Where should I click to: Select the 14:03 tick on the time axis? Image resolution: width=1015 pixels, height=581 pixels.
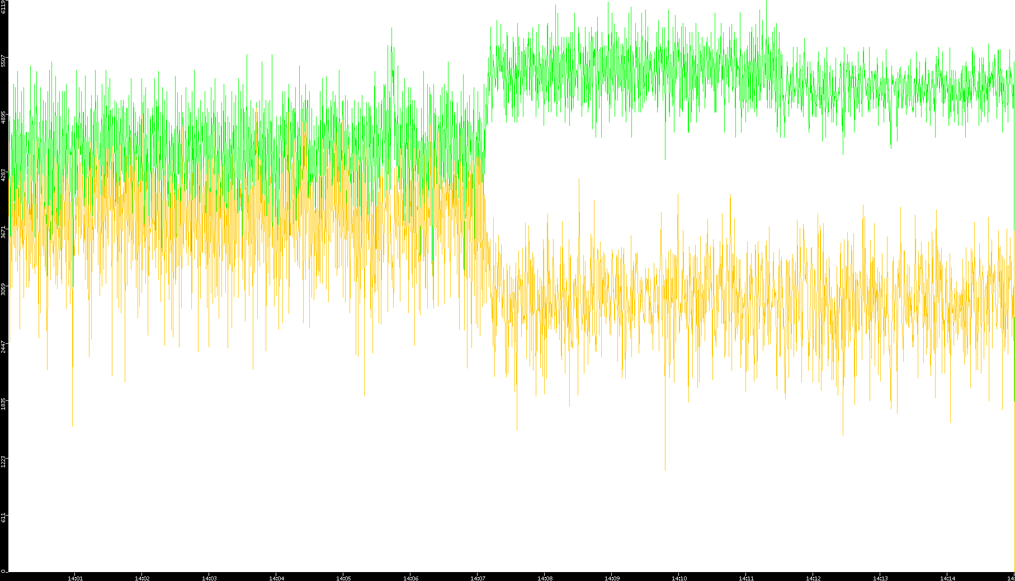(x=209, y=578)
